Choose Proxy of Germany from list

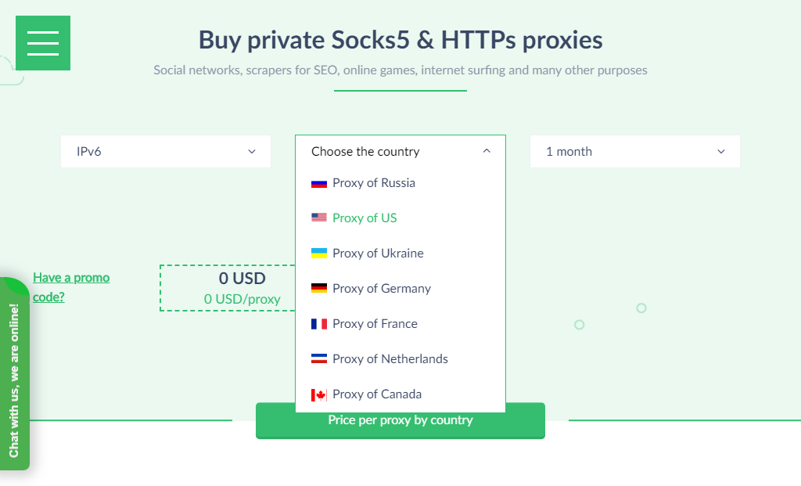[400, 289]
